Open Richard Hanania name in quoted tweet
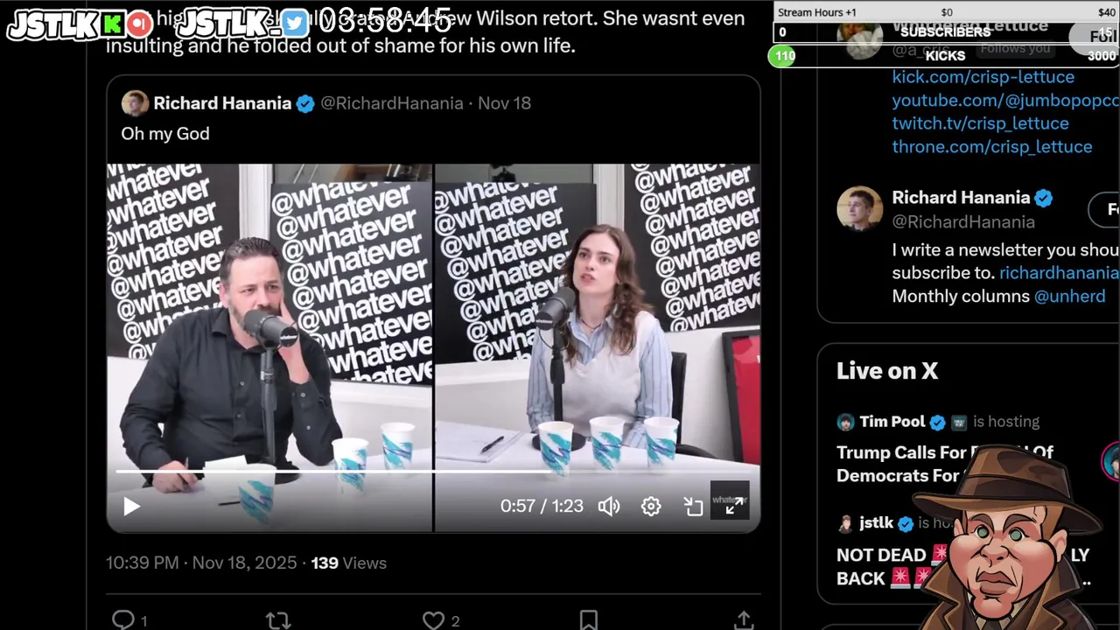 click(x=222, y=103)
